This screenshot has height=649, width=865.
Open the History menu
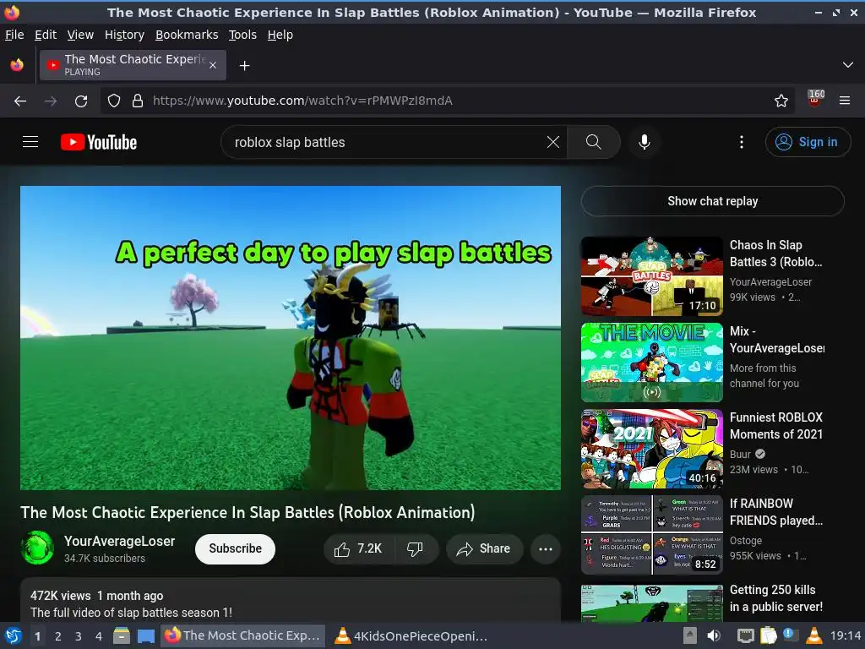pyautogui.click(x=124, y=35)
